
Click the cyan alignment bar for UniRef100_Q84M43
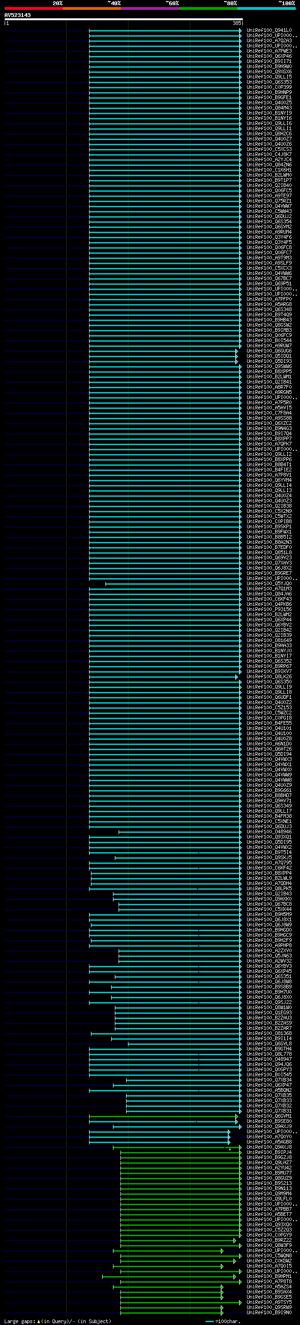click(x=165, y=108)
